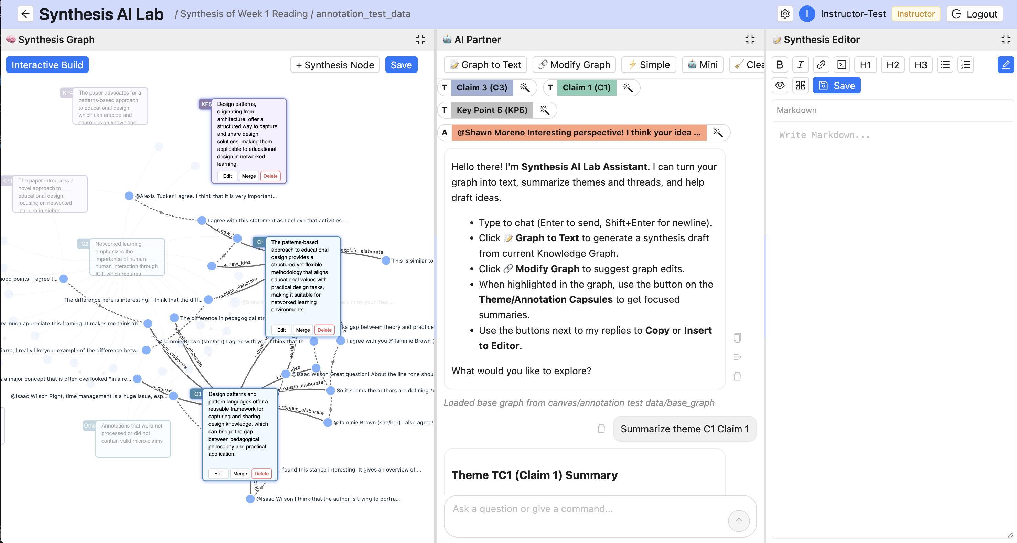Collapse the AI Partner panel
The width and height of the screenshot is (1017, 543).
coord(750,40)
